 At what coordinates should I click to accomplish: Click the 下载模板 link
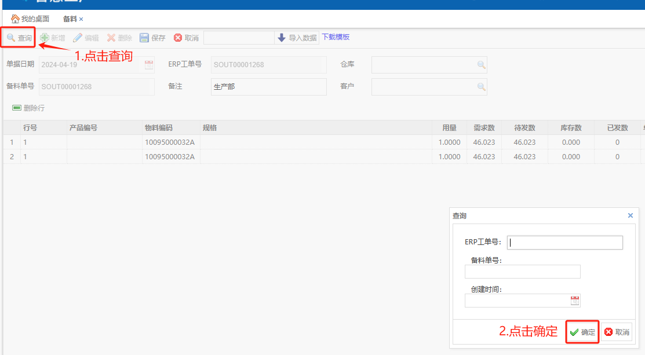[x=336, y=37]
